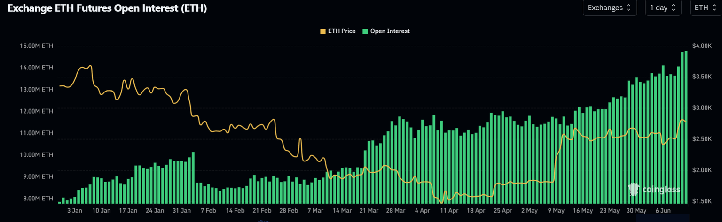Click the $1.50K right axis label
The image size is (722, 222).
point(702,201)
